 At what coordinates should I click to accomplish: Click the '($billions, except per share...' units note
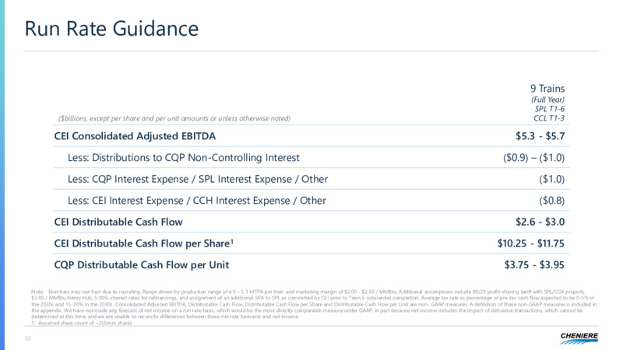[x=174, y=118]
